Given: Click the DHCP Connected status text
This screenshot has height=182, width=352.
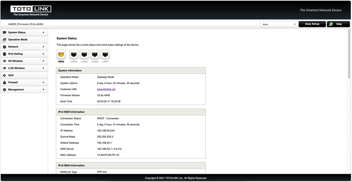Looking at the screenshot, I should pos(108,119).
